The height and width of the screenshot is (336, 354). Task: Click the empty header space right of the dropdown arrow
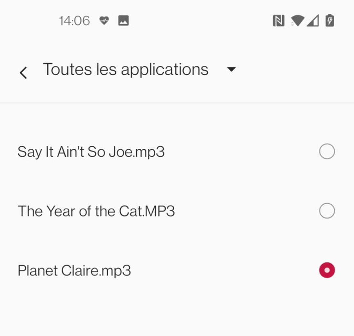[x=295, y=69]
